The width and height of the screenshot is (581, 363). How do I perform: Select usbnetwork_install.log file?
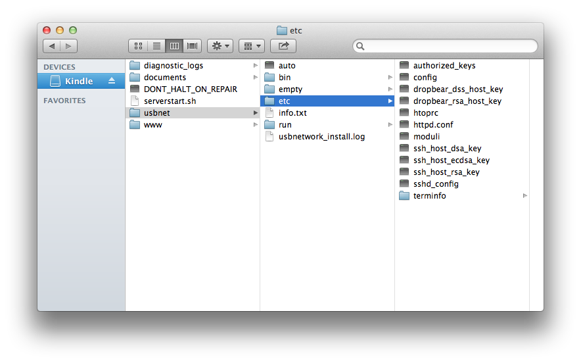point(327,136)
